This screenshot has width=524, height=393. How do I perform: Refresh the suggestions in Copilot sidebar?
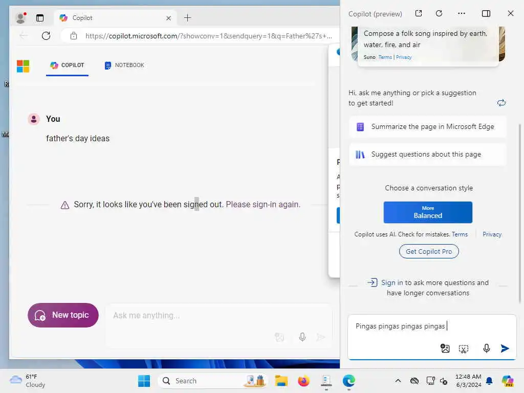pos(501,103)
